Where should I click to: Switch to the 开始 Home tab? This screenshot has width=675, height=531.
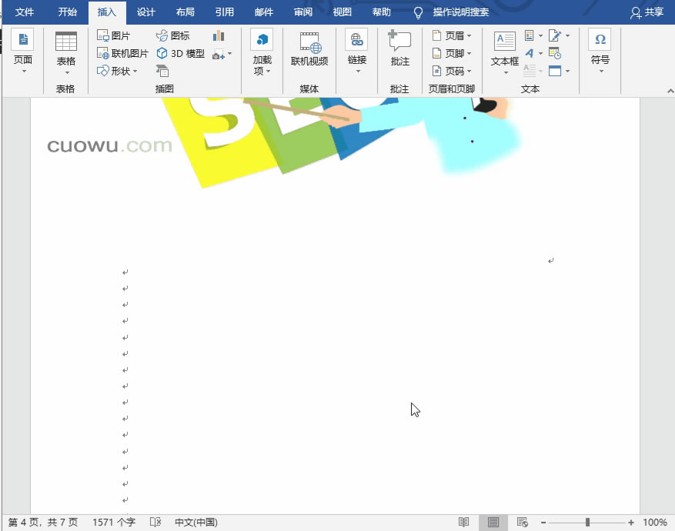coord(68,12)
